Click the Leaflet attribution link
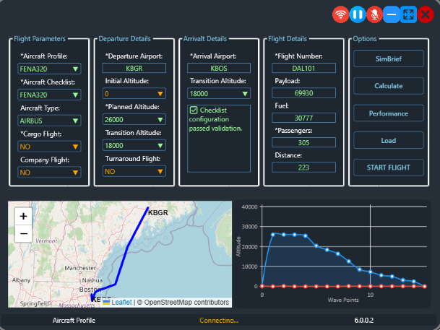 [x=121, y=303]
